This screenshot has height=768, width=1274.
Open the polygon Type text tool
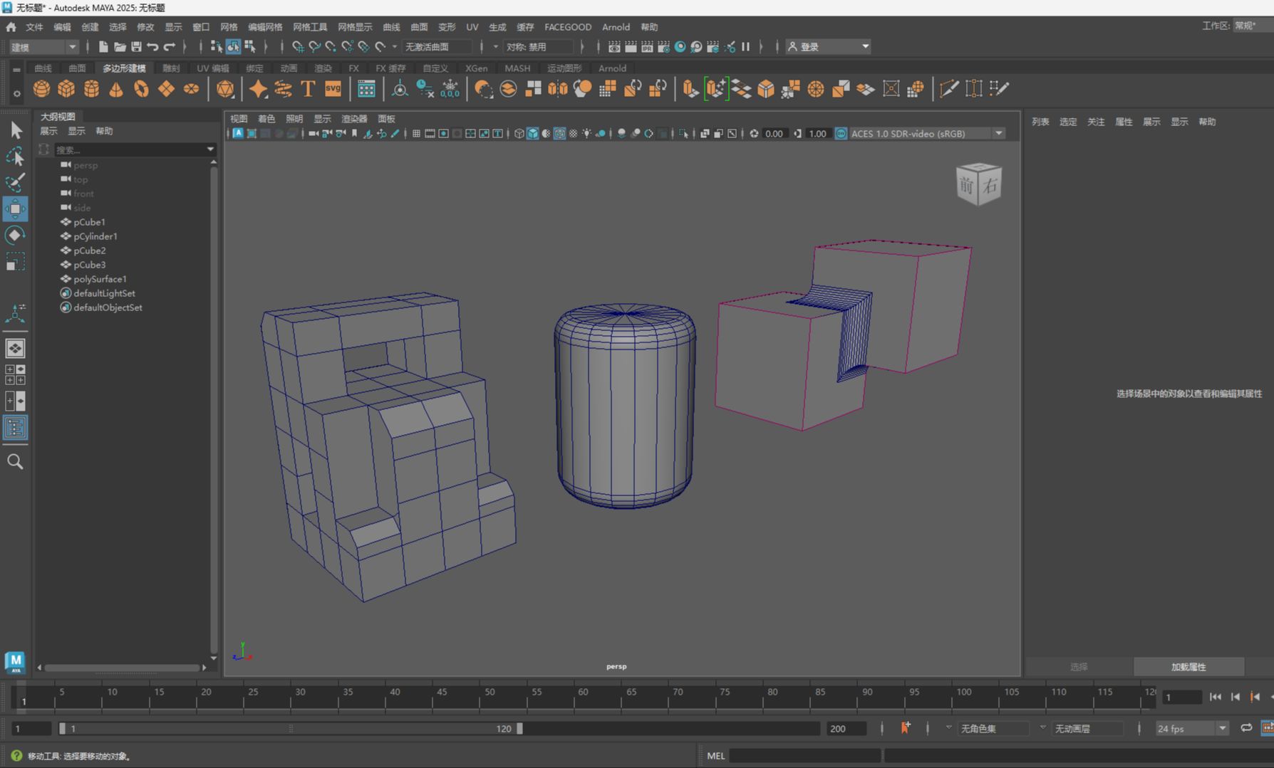[x=307, y=88]
